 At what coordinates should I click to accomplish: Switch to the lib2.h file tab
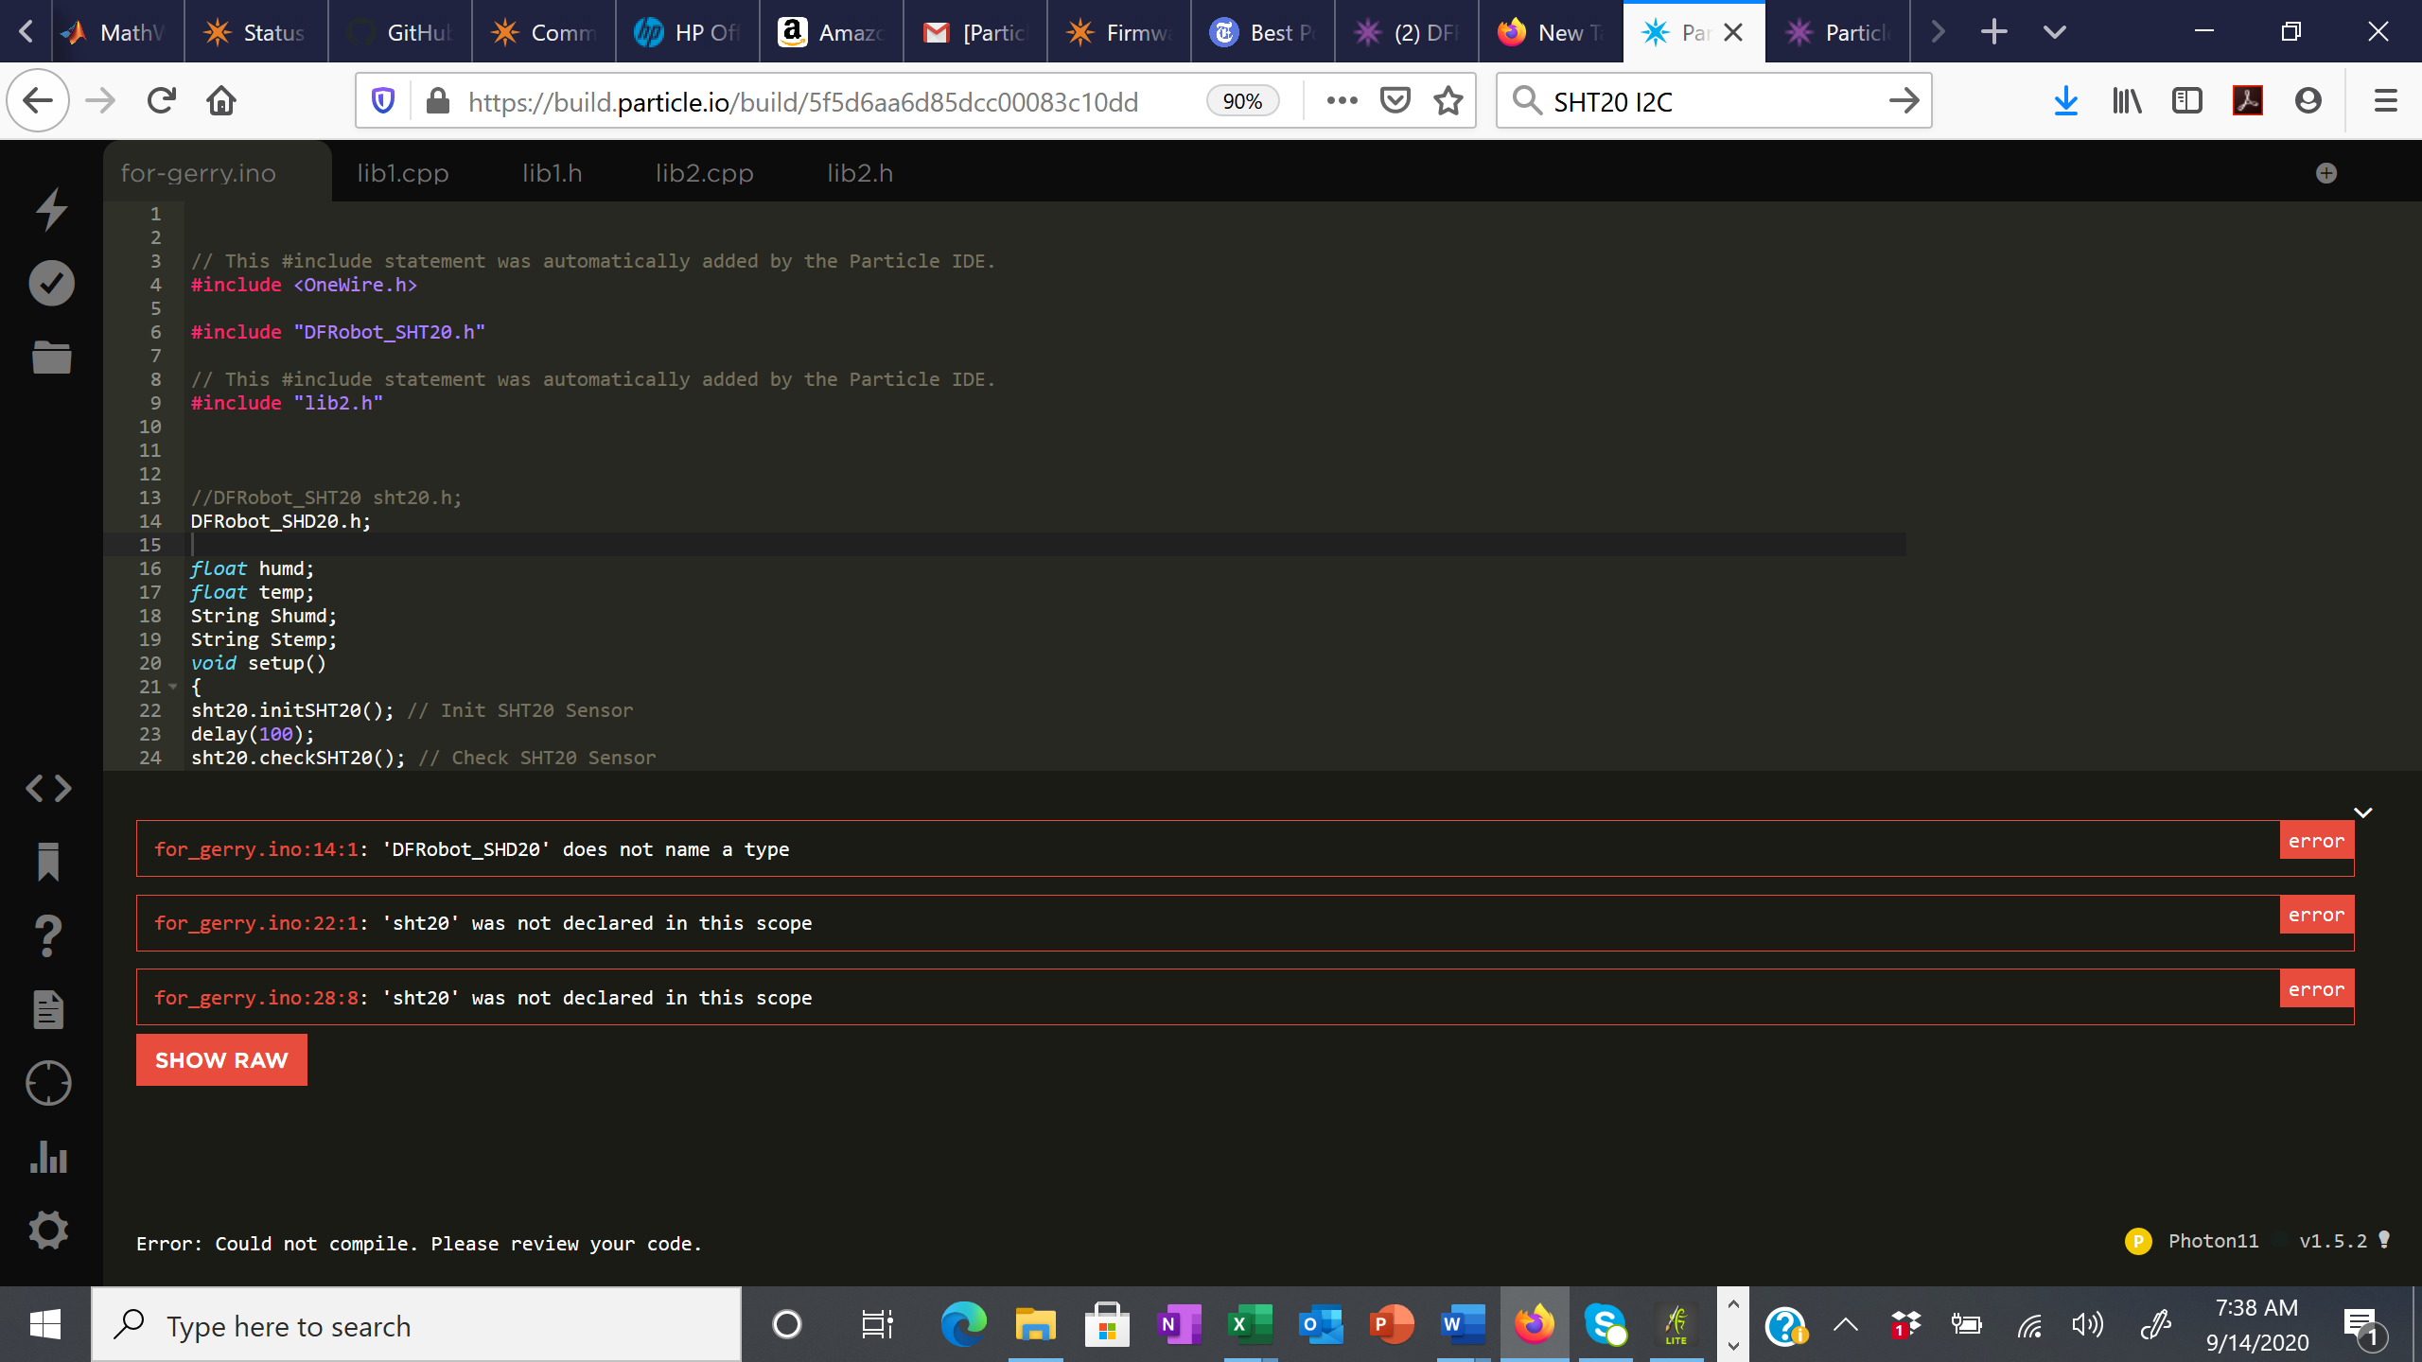point(859,173)
